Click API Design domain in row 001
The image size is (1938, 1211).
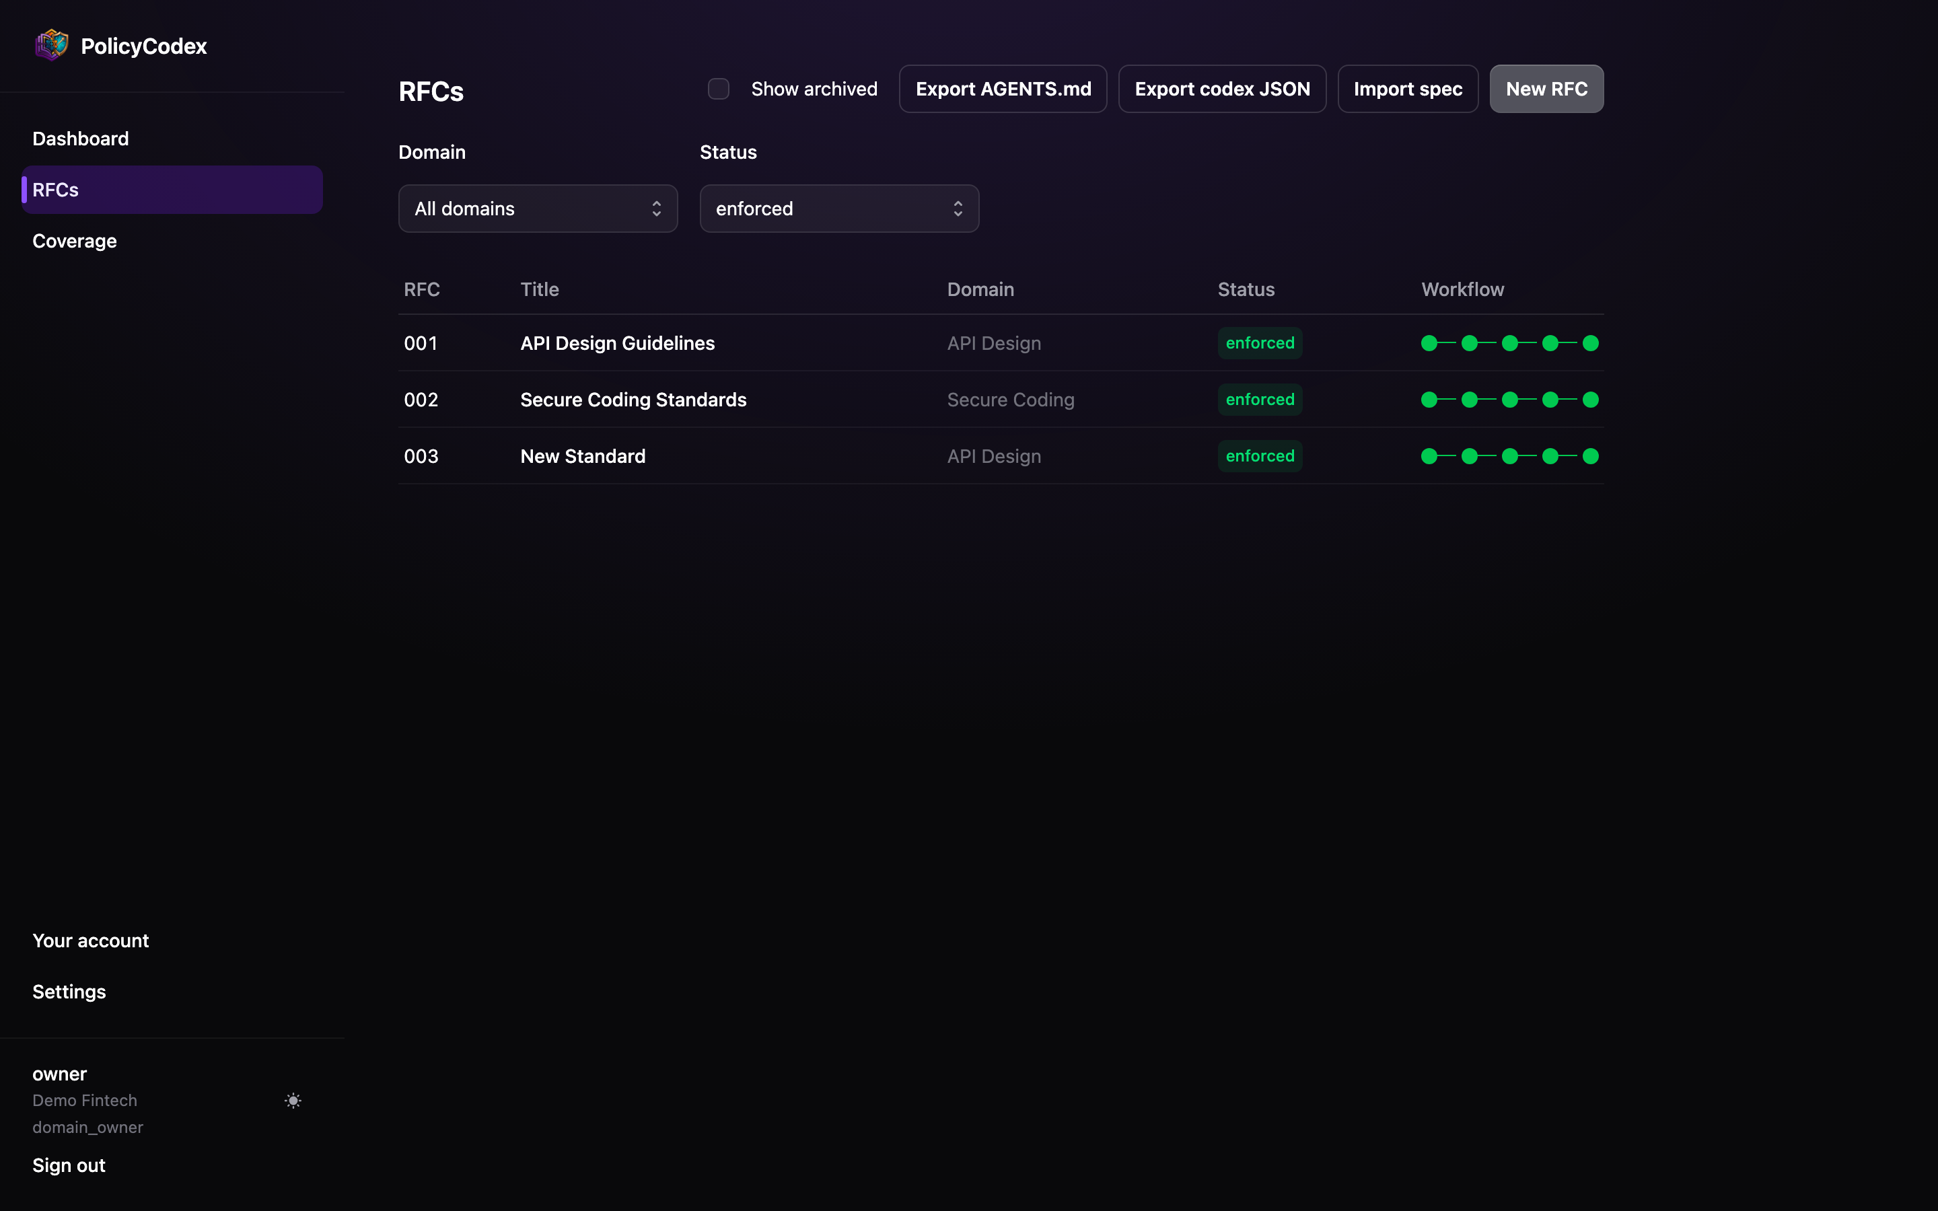point(994,343)
